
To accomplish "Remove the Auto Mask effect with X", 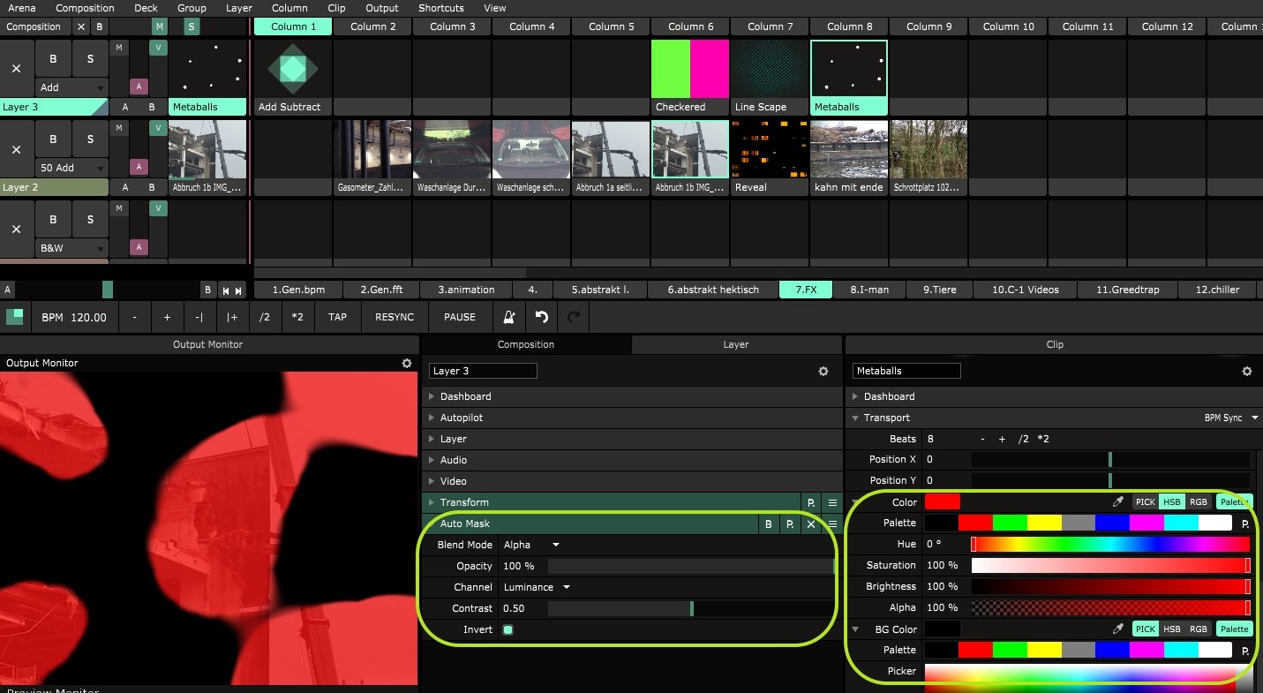I will coord(811,524).
